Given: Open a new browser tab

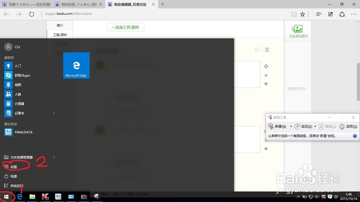Looking at the screenshot, I should click(163, 4).
